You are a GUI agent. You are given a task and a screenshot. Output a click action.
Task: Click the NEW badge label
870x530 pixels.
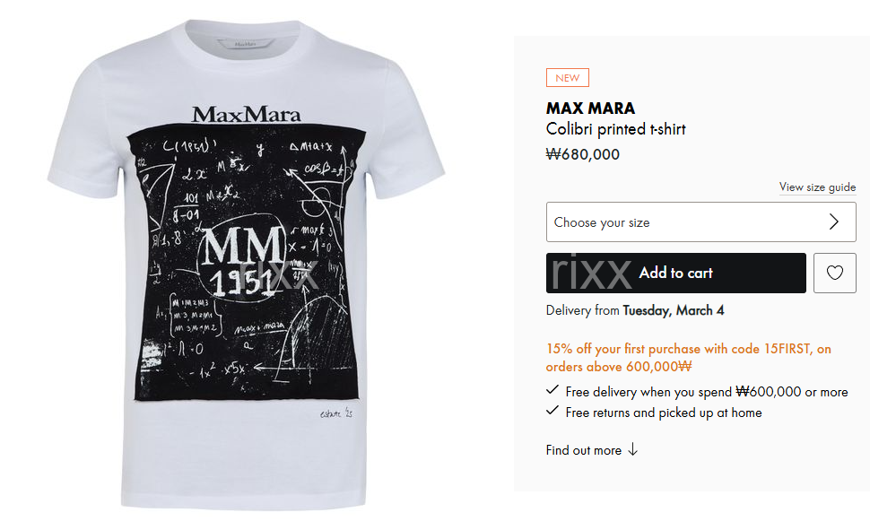(568, 78)
